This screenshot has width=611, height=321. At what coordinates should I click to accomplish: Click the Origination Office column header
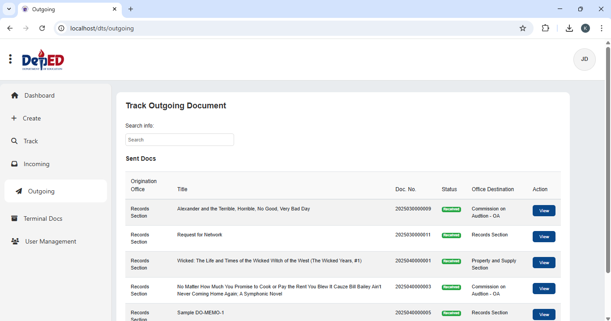coord(144,185)
